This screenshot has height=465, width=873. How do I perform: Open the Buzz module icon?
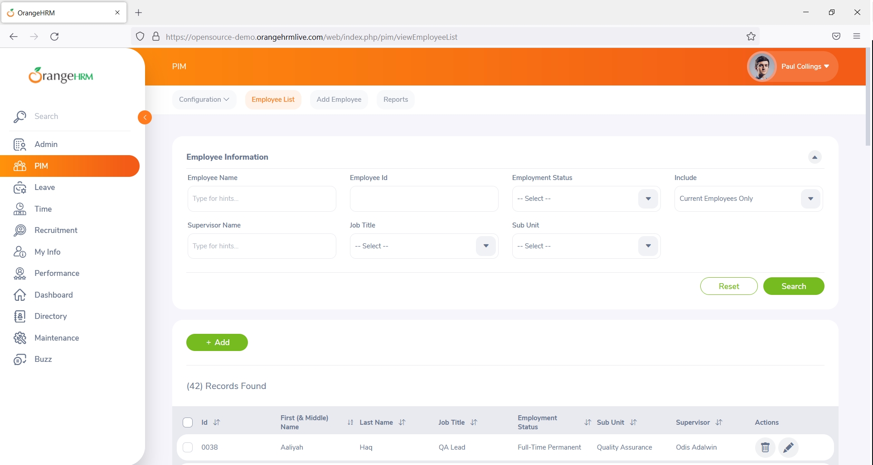(x=20, y=359)
